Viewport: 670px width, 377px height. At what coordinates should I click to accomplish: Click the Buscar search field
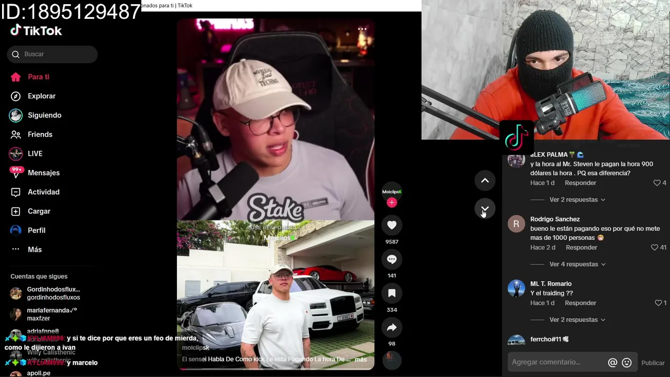[52, 54]
